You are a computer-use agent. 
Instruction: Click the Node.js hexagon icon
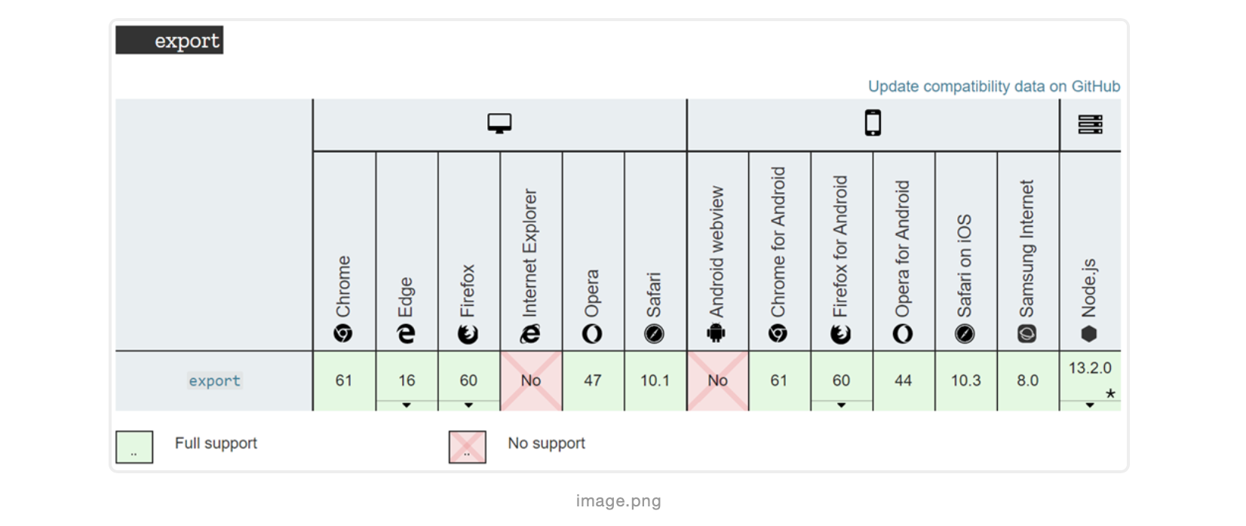pyautogui.click(x=1089, y=333)
